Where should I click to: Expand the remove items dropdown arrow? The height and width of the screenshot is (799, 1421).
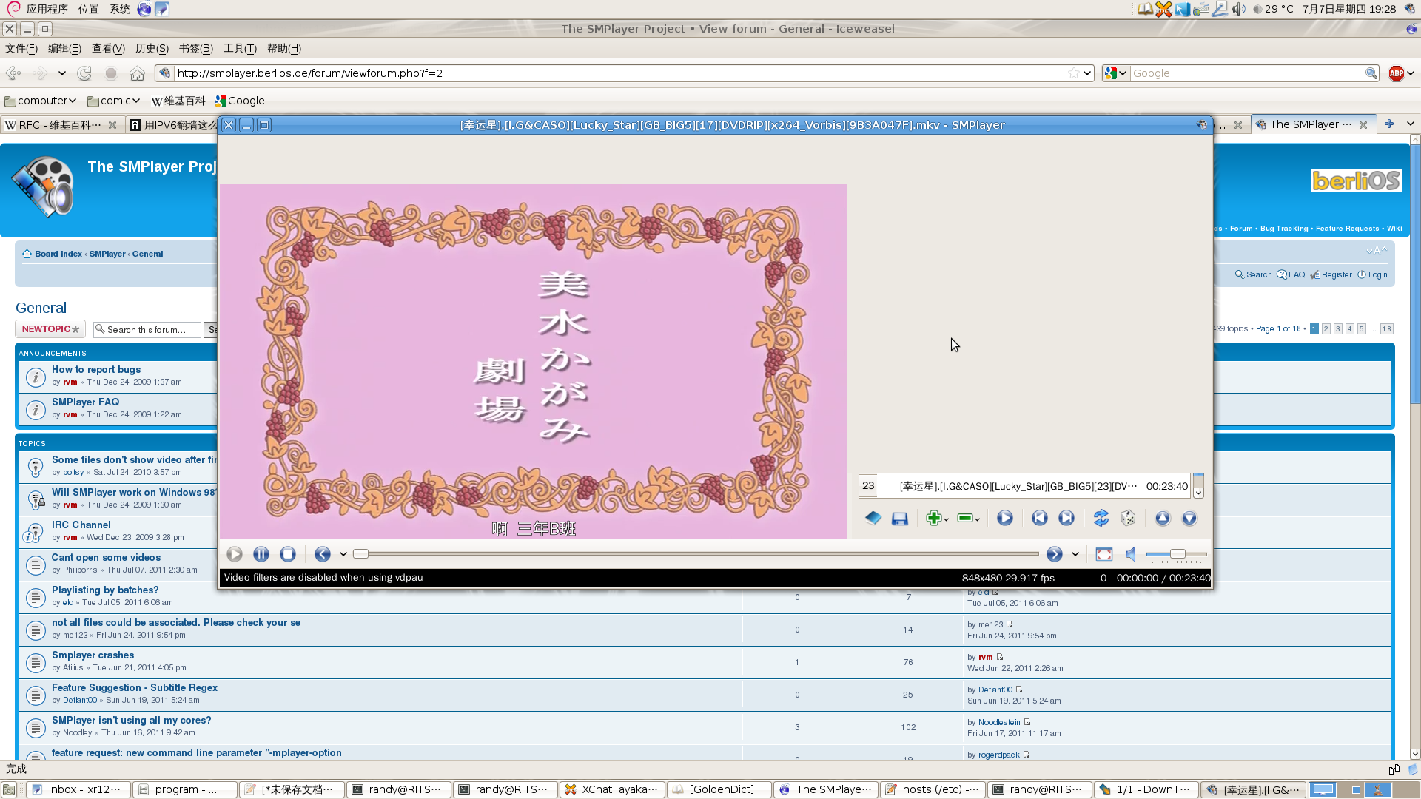(x=977, y=519)
